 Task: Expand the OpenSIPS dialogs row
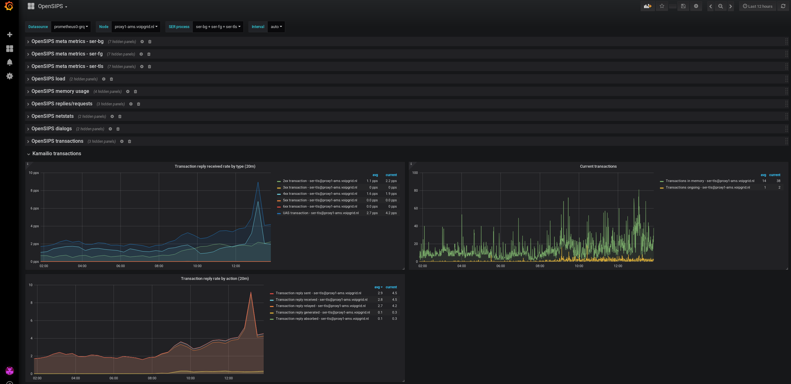tap(51, 129)
